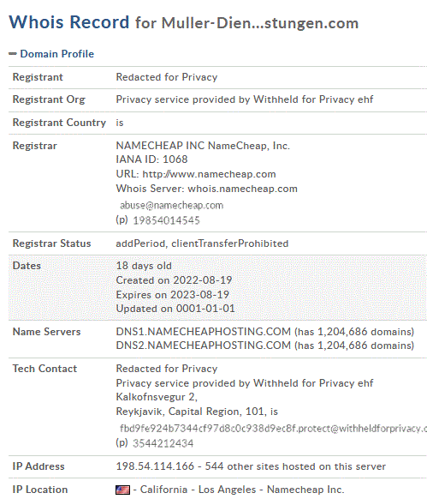This screenshot has width=427, height=499.
Task: Collapse the Domain Profile section
Action: pos(12,54)
